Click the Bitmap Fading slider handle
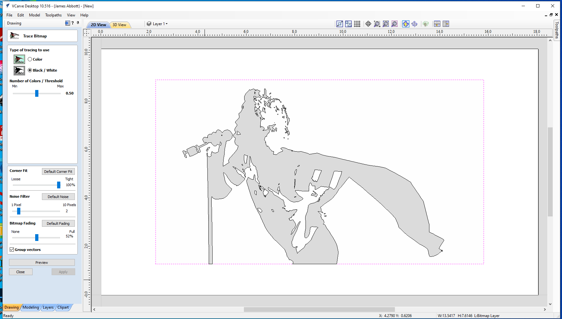The width and height of the screenshot is (562, 319). 37,237
